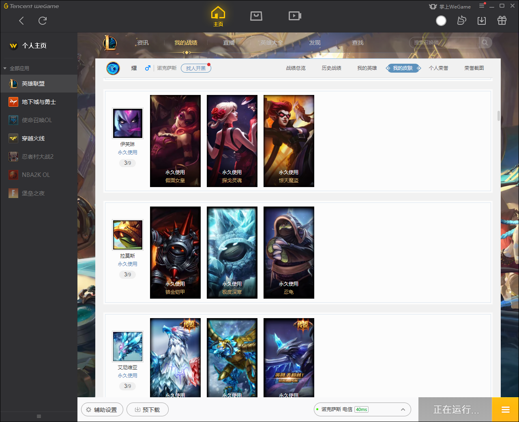
Task: Open the 主页 home icon
Action: [218, 17]
